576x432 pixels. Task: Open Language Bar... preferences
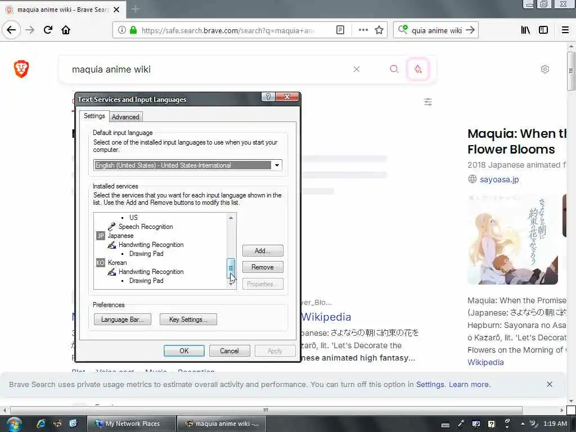tap(122, 319)
